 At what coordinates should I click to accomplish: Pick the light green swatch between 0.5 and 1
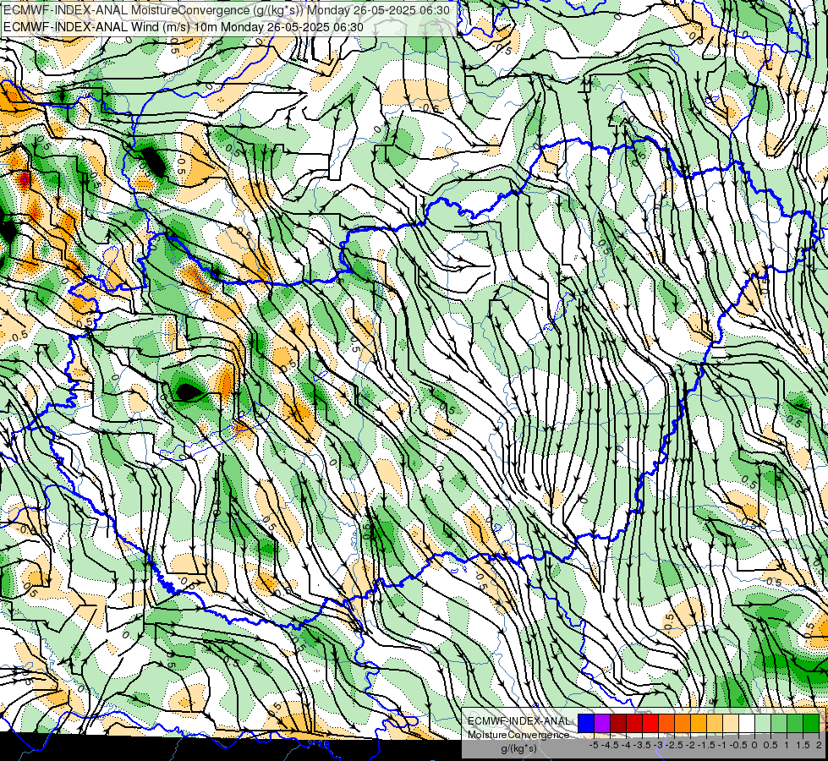779,723
